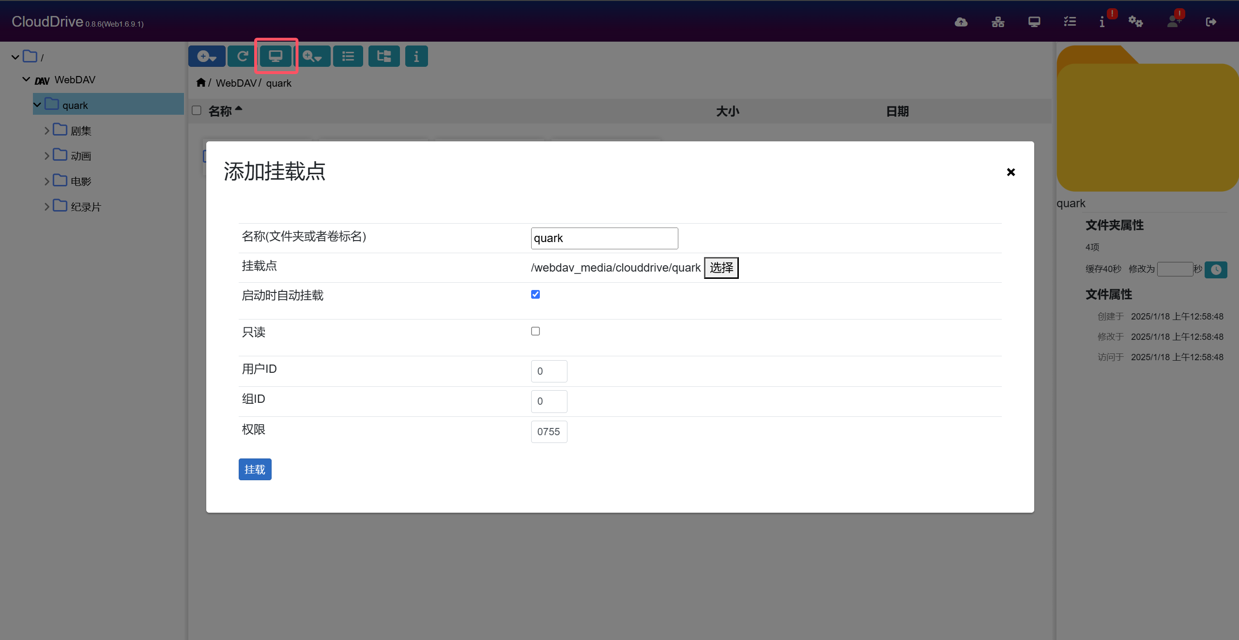
Task: Open the network sitemap icon in header
Action: tap(997, 22)
